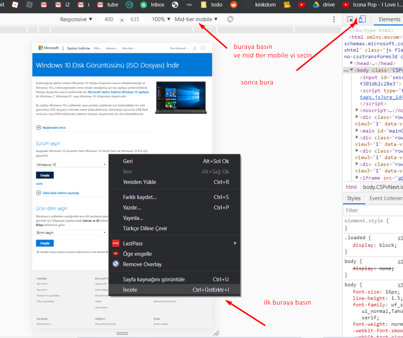
Task: Open Microsoft Yazılım İndirme Windows 10 sayfasını link
Action: pyautogui.click(x=119, y=92)
